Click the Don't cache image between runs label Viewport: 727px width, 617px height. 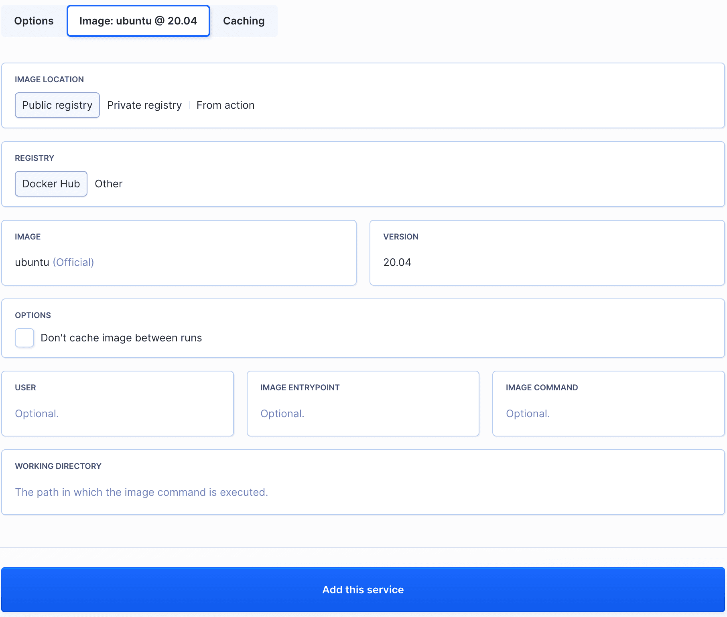point(121,338)
